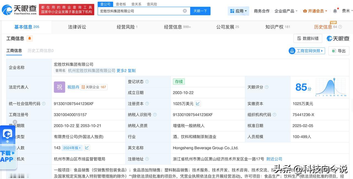The width and height of the screenshot is (353, 179).
Task: Click the 核准日期 value 2025-02-05
Action: tap(303, 126)
